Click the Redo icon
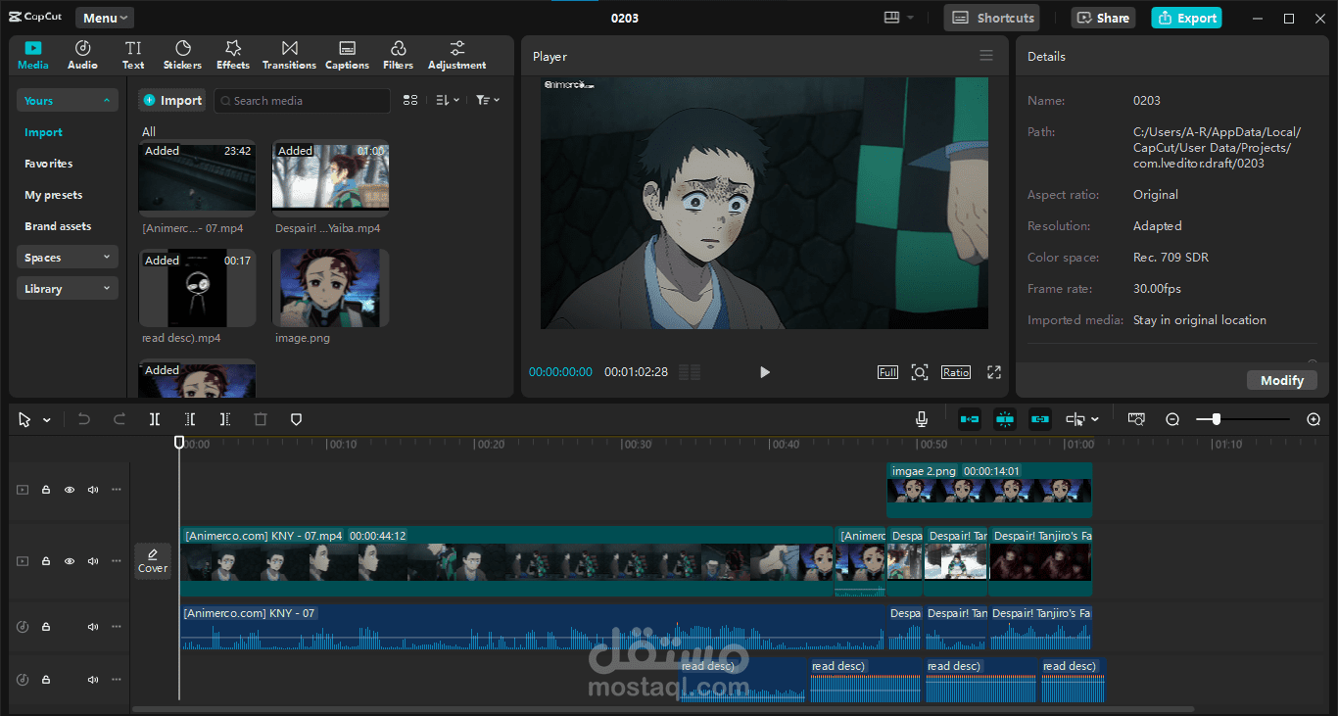 pyautogui.click(x=119, y=419)
